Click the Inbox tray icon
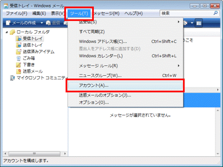This screenshot has height=167, width=223. [x=18, y=38]
